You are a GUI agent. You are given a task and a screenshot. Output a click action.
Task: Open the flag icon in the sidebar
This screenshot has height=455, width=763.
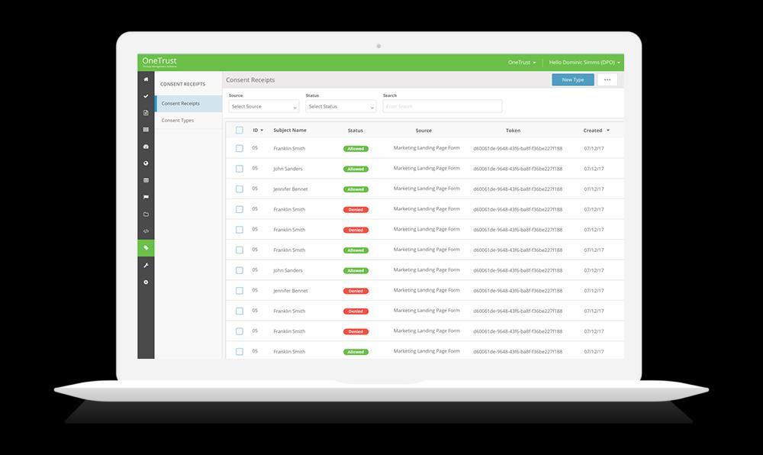click(x=146, y=197)
